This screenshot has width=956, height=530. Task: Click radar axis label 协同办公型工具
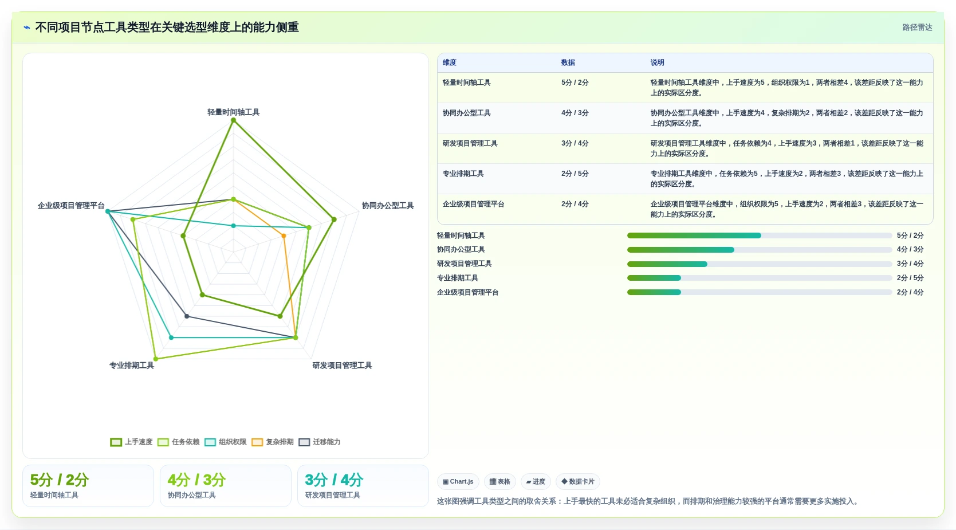(x=388, y=206)
